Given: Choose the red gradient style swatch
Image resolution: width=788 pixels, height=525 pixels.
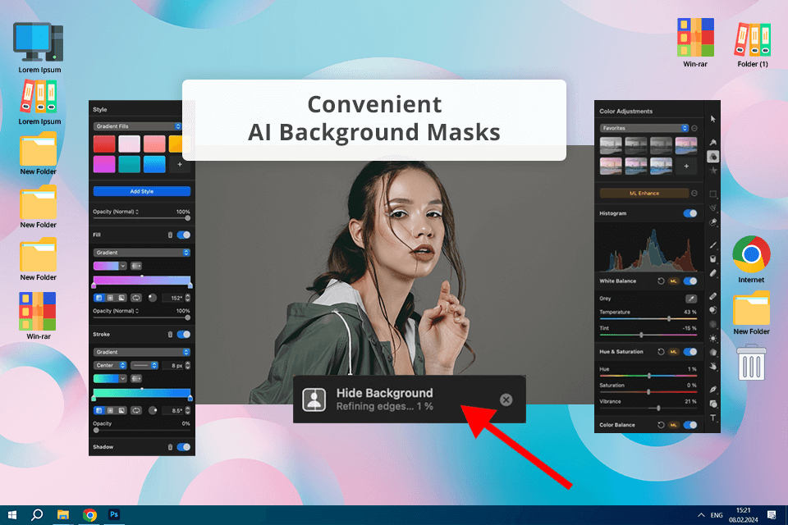Looking at the screenshot, I should pos(104,144).
